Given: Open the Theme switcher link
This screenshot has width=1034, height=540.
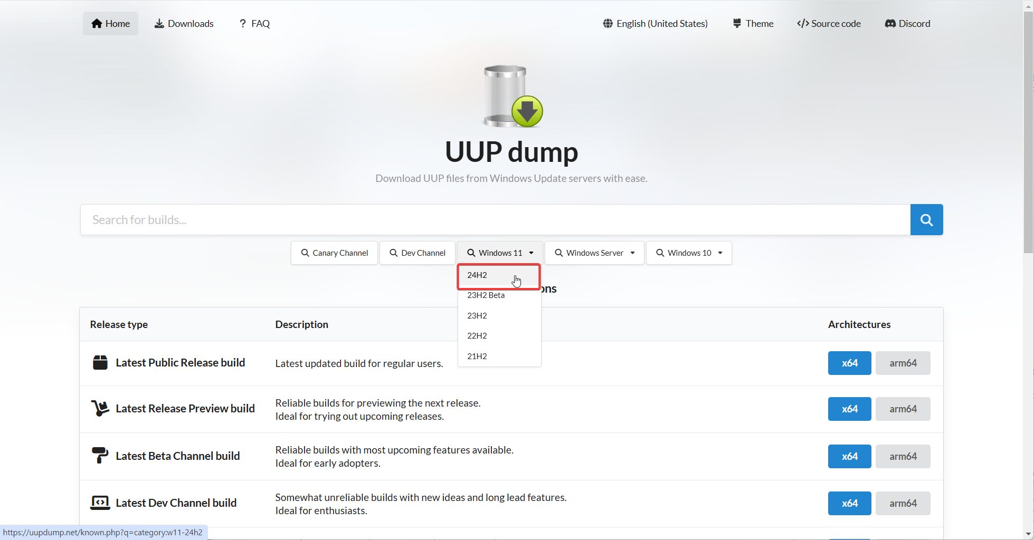Looking at the screenshot, I should click(753, 24).
